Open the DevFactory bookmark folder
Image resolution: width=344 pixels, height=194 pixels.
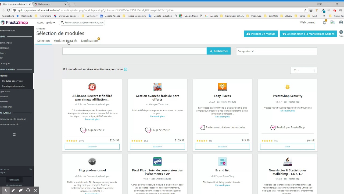(89, 16)
